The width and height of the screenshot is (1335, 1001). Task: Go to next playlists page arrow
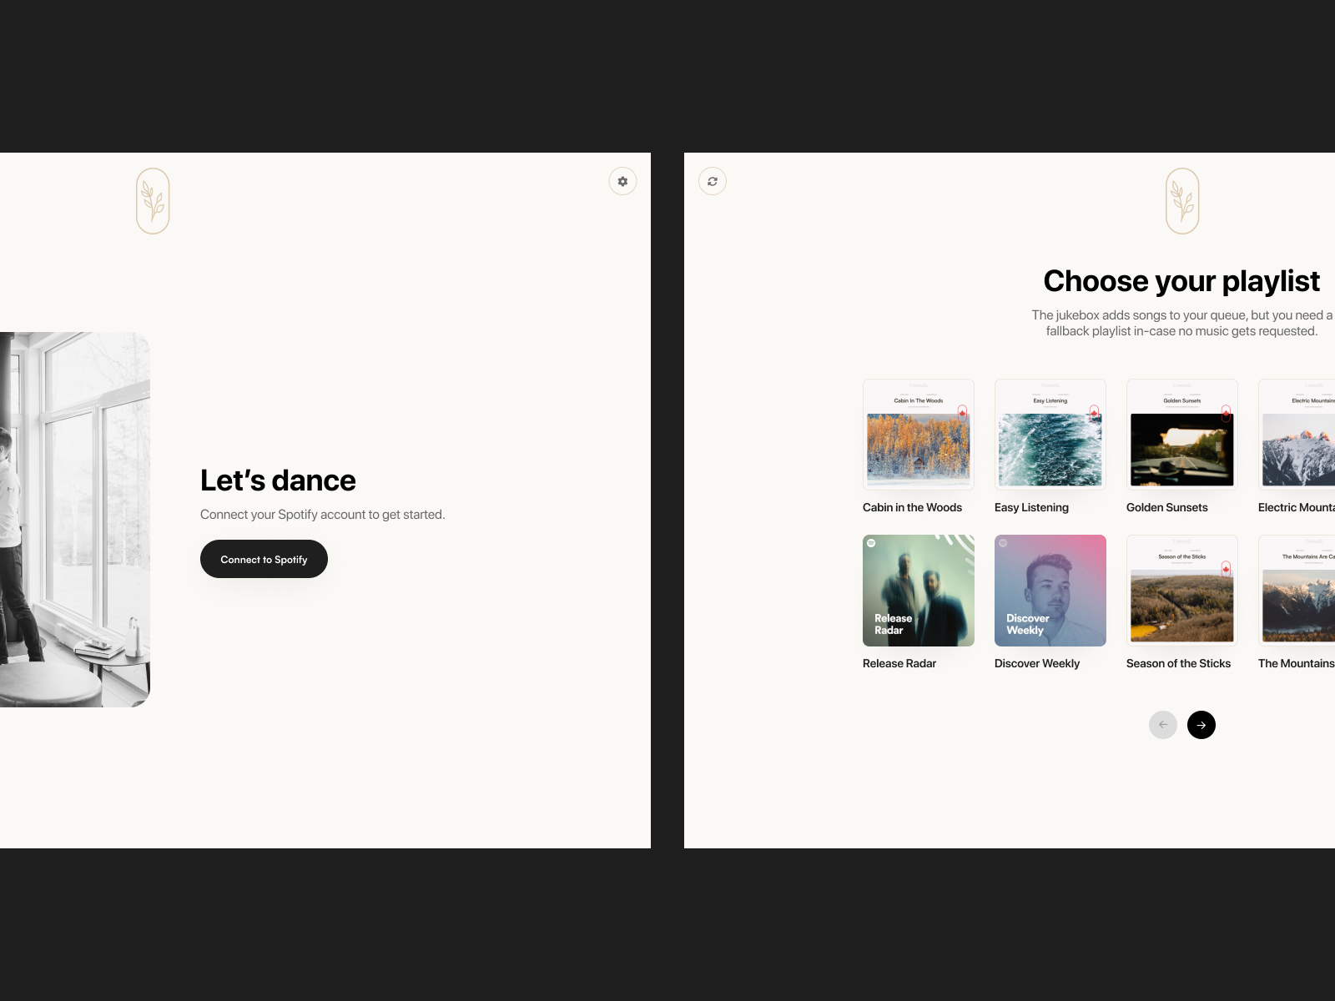[1201, 725]
